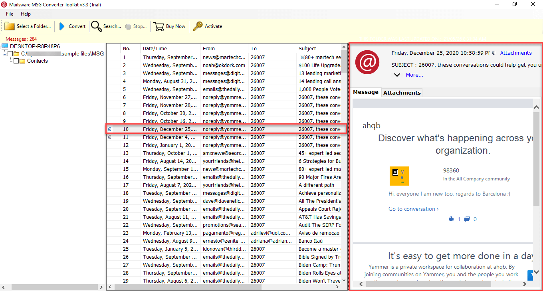Click the Contacts folder icon

(x=22, y=61)
